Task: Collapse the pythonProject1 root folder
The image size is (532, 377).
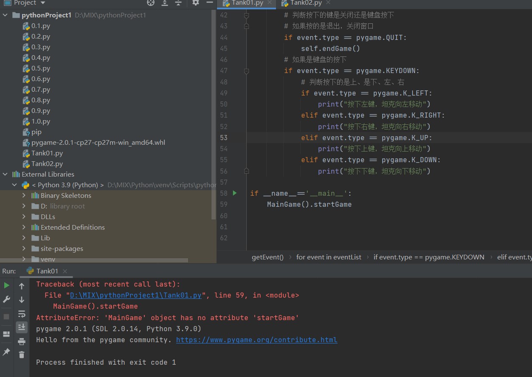Action: [5, 15]
